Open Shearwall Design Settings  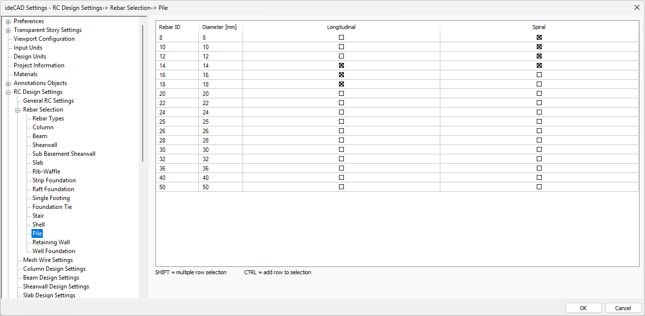pyautogui.click(x=56, y=287)
